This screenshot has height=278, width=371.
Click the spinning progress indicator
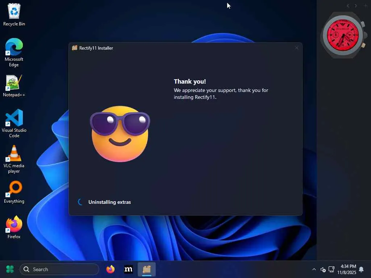pyautogui.click(x=80, y=202)
